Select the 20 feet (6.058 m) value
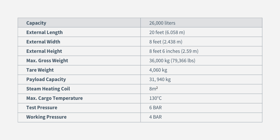Image resolution: width=280 pixels, height=140 pixels. (167, 32)
